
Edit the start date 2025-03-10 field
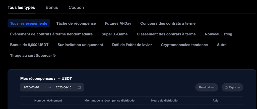coord(31,87)
